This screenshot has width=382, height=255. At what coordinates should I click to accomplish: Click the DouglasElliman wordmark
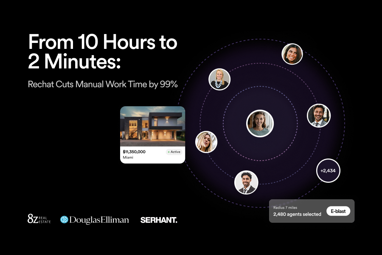coord(99,220)
